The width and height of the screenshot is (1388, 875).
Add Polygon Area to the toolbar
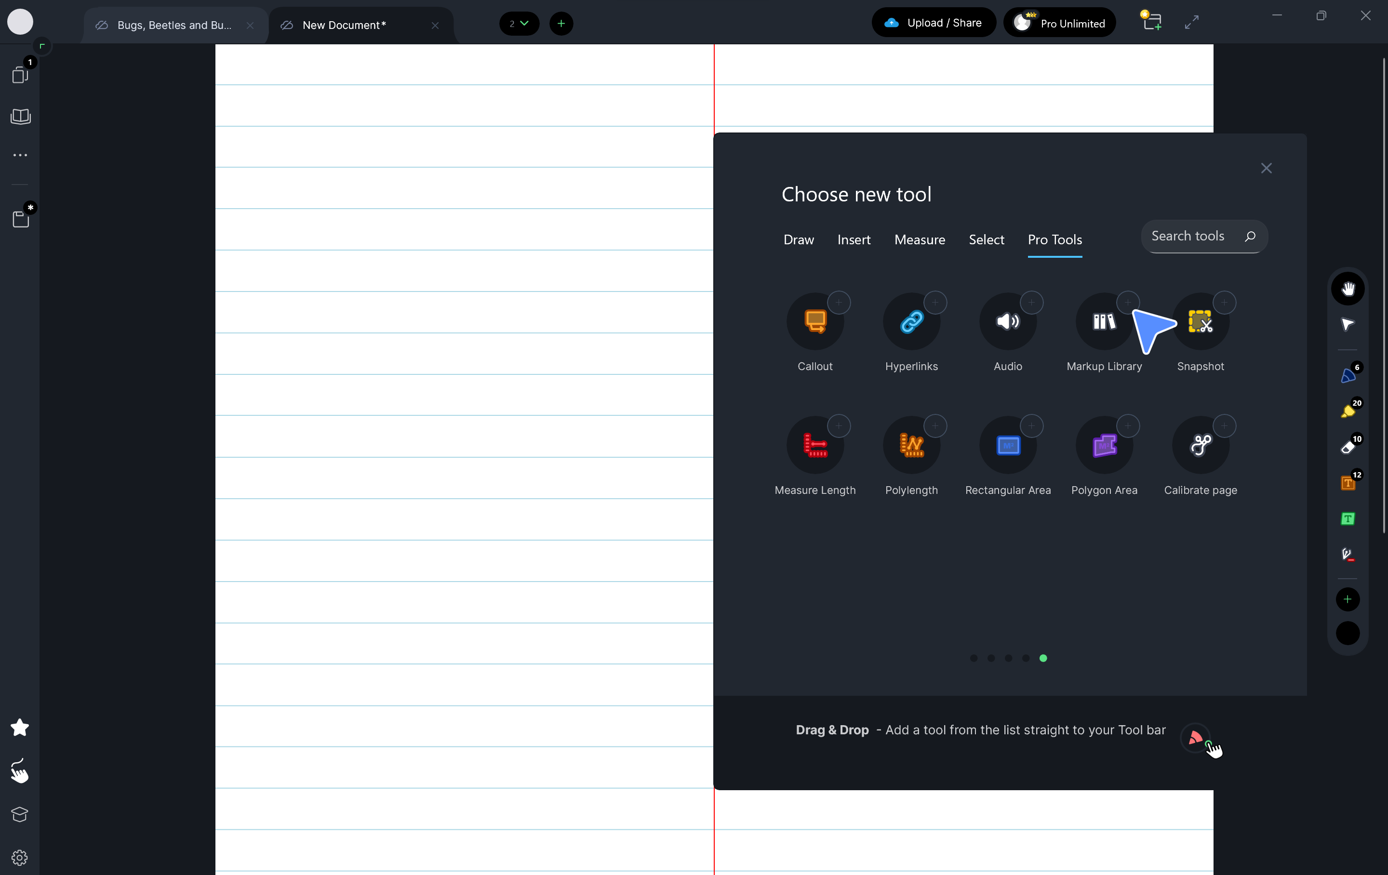[x=1128, y=426]
